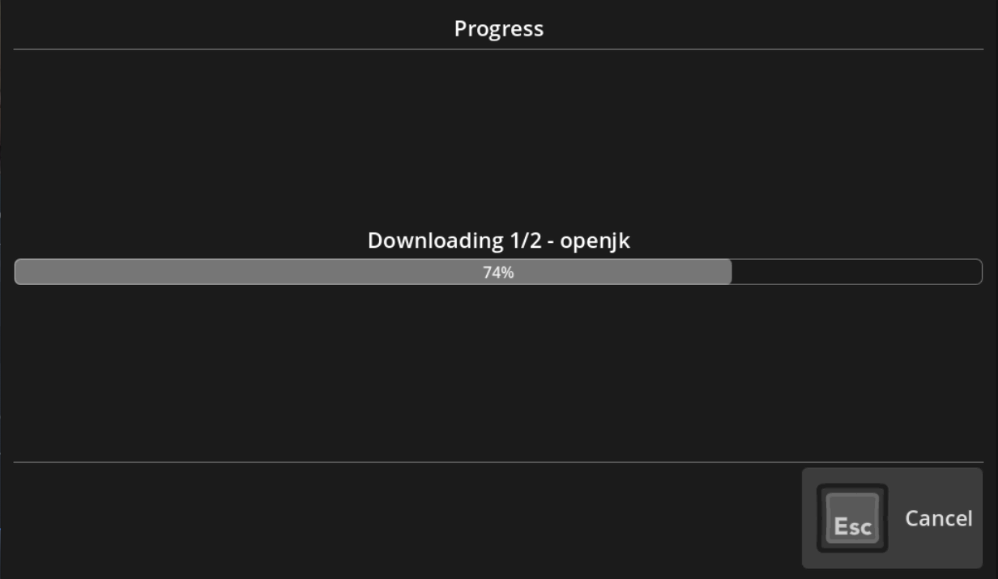Screen dimensions: 998x579
Task: Select the "Downloading 1/2 - openjk" status text
Action: pos(498,241)
